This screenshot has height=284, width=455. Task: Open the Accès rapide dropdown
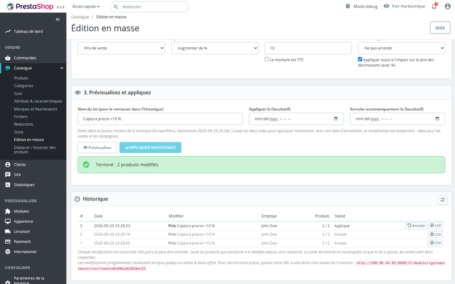tap(86, 6)
